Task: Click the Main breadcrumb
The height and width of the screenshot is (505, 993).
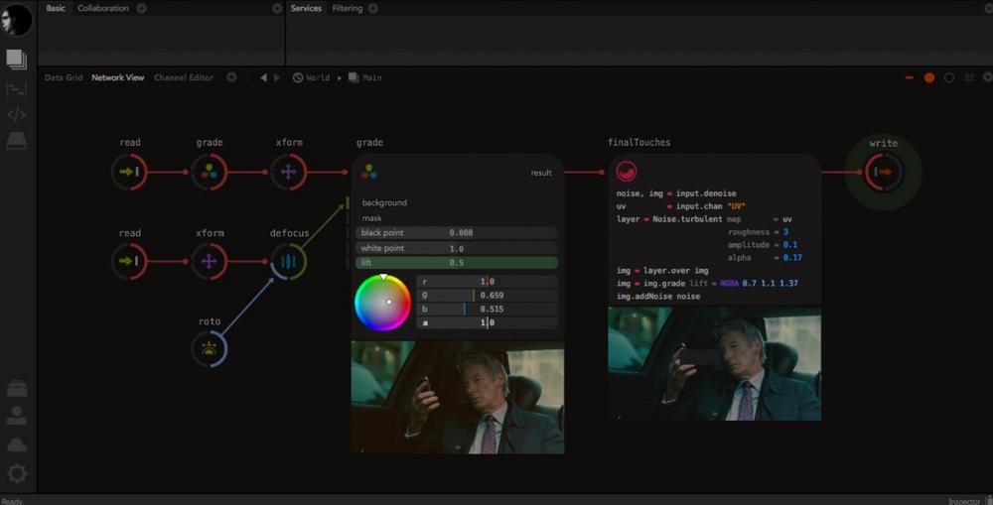Action: coord(364,77)
